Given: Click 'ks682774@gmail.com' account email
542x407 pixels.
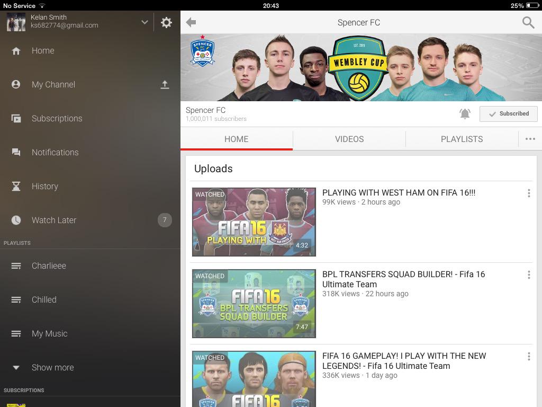Looking at the screenshot, I should tap(64, 25).
